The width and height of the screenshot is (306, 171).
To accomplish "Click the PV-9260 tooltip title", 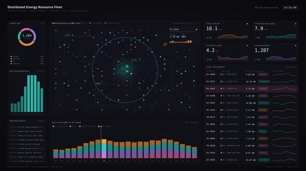I will tap(174, 29).
